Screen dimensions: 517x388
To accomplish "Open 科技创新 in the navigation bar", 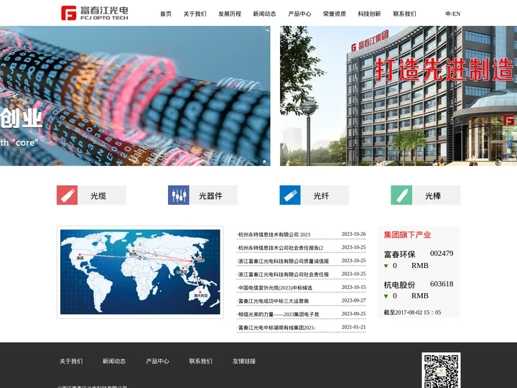I will [369, 14].
